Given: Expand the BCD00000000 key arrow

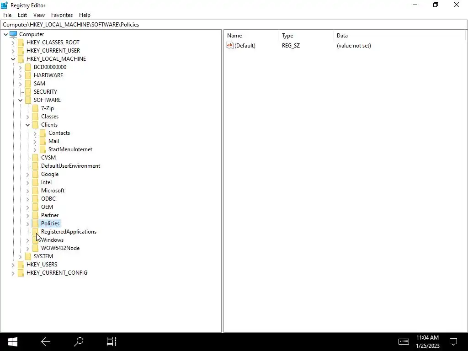Looking at the screenshot, I should (x=20, y=68).
